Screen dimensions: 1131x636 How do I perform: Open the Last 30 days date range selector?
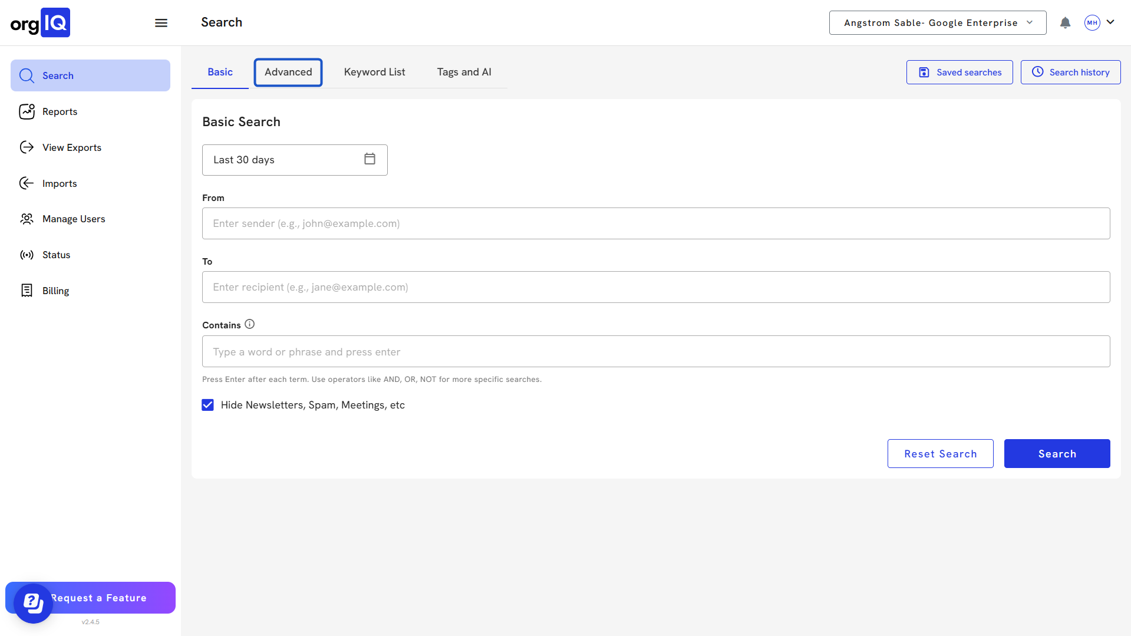[x=283, y=160]
